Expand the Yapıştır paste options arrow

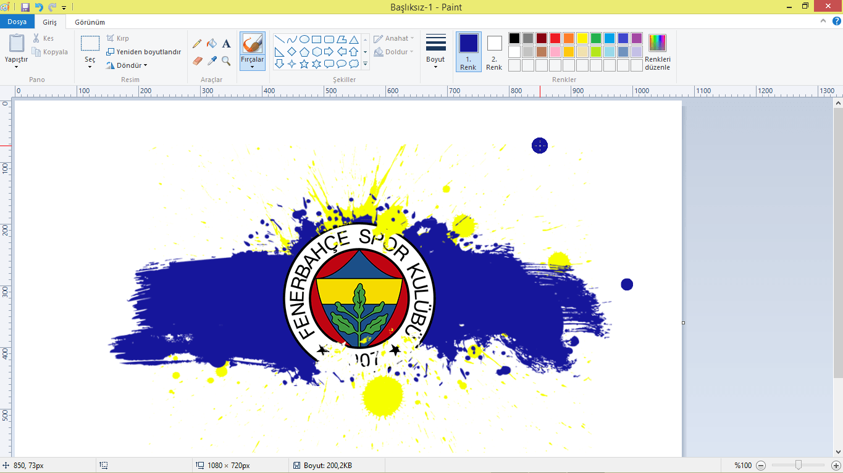17,67
